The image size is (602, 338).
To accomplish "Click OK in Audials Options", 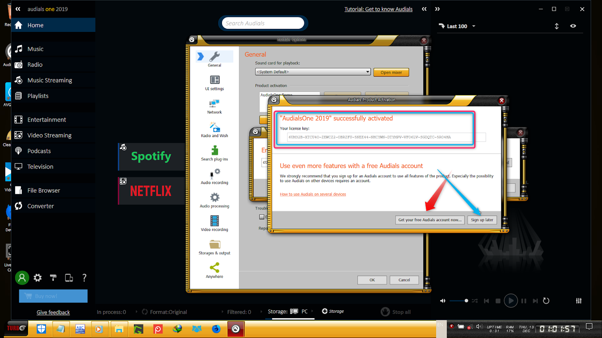I will (x=372, y=280).
